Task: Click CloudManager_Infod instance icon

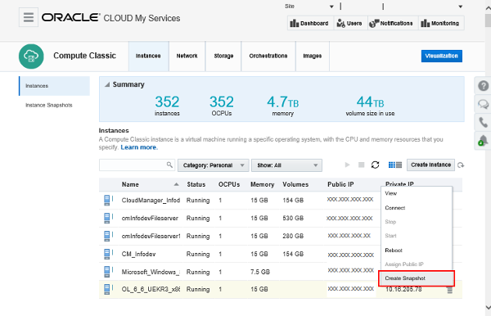Action: (107, 201)
